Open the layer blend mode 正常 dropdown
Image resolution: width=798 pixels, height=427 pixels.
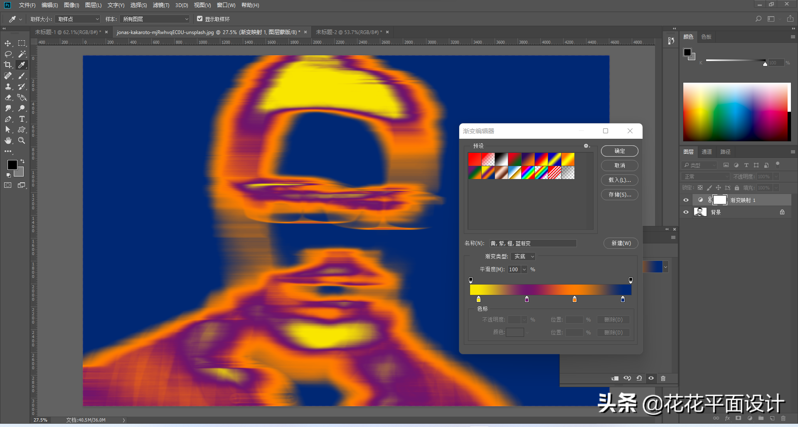[706, 177]
